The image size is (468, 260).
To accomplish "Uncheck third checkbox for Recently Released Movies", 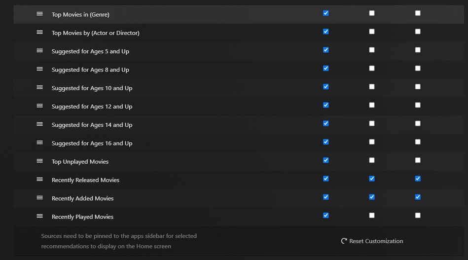I will point(418,179).
